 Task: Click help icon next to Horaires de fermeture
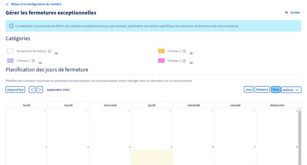[x=49, y=51]
